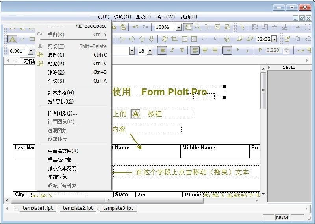315x224 pixels.
Task: Click the paste clipboard toolbar icon
Action: coord(122,27)
